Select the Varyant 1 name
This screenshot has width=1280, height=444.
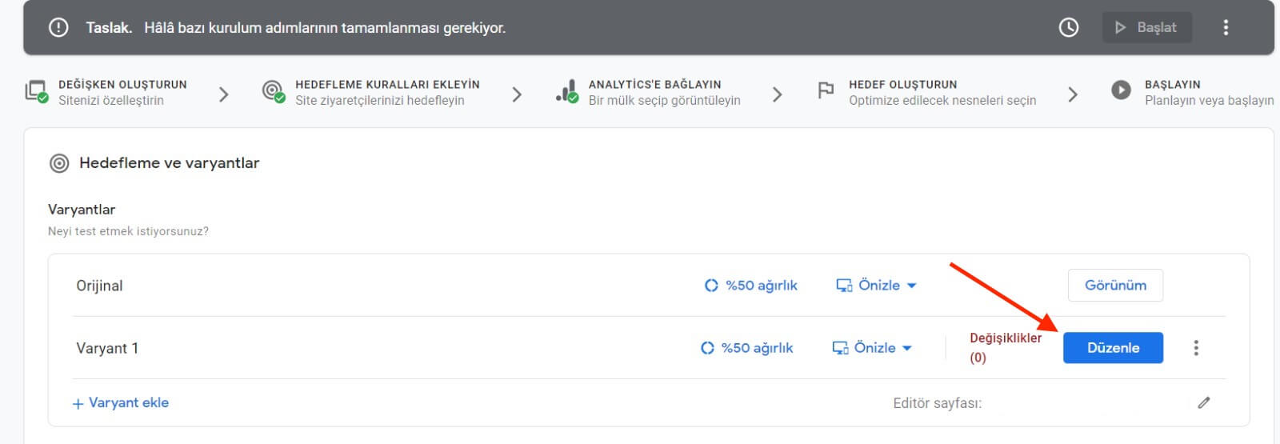coord(107,348)
